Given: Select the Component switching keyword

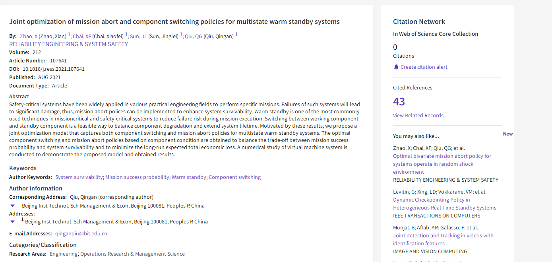Looking at the screenshot, I should pos(234,177).
